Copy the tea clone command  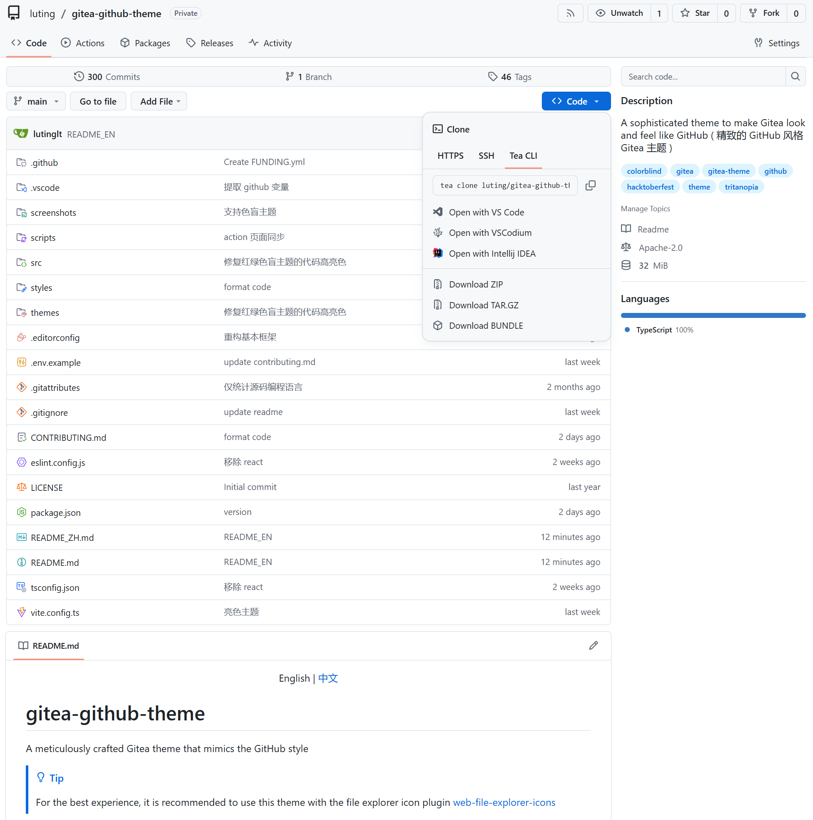pos(590,185)
